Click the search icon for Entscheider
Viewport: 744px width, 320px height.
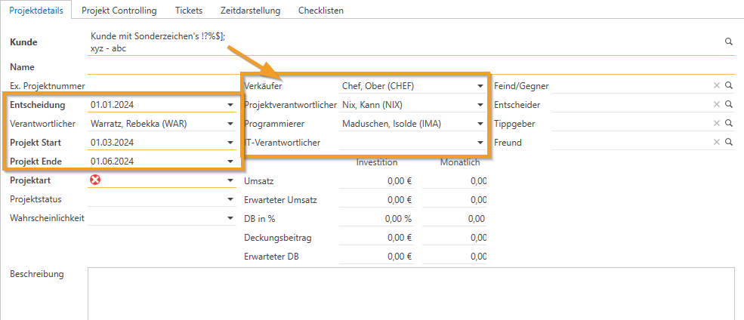729,105
